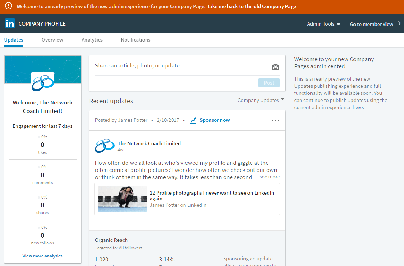The width and height of the screenshot is (404, 266).
Task: Open the Analytics tab
Action: tap(92, 40)
